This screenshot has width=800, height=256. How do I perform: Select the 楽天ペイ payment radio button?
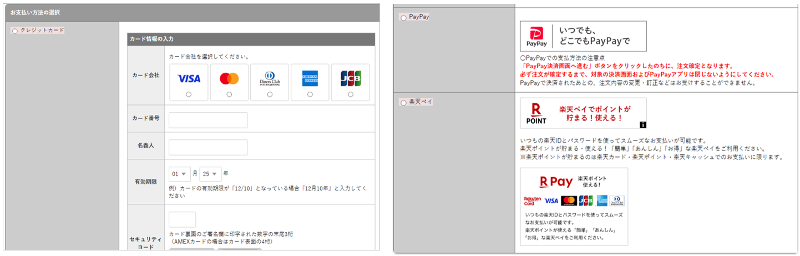tap(403, 103)
